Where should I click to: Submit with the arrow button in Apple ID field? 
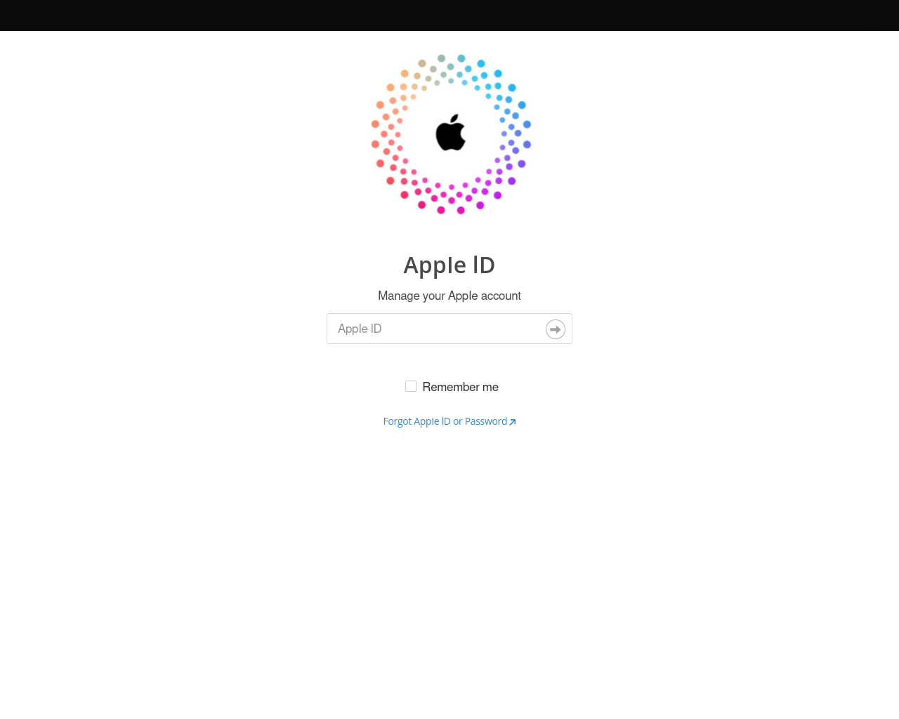click(556, 329)
